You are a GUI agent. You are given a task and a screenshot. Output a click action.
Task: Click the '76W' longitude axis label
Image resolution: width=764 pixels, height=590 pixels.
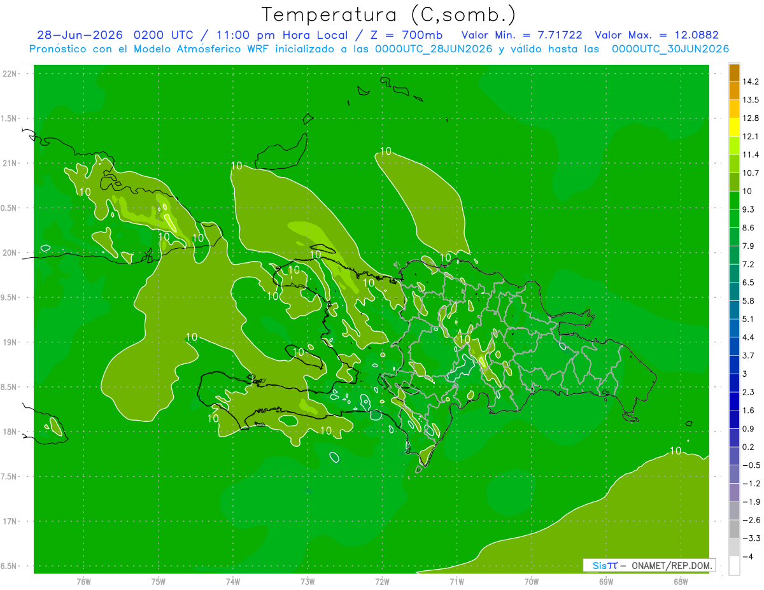coord(83,581)
